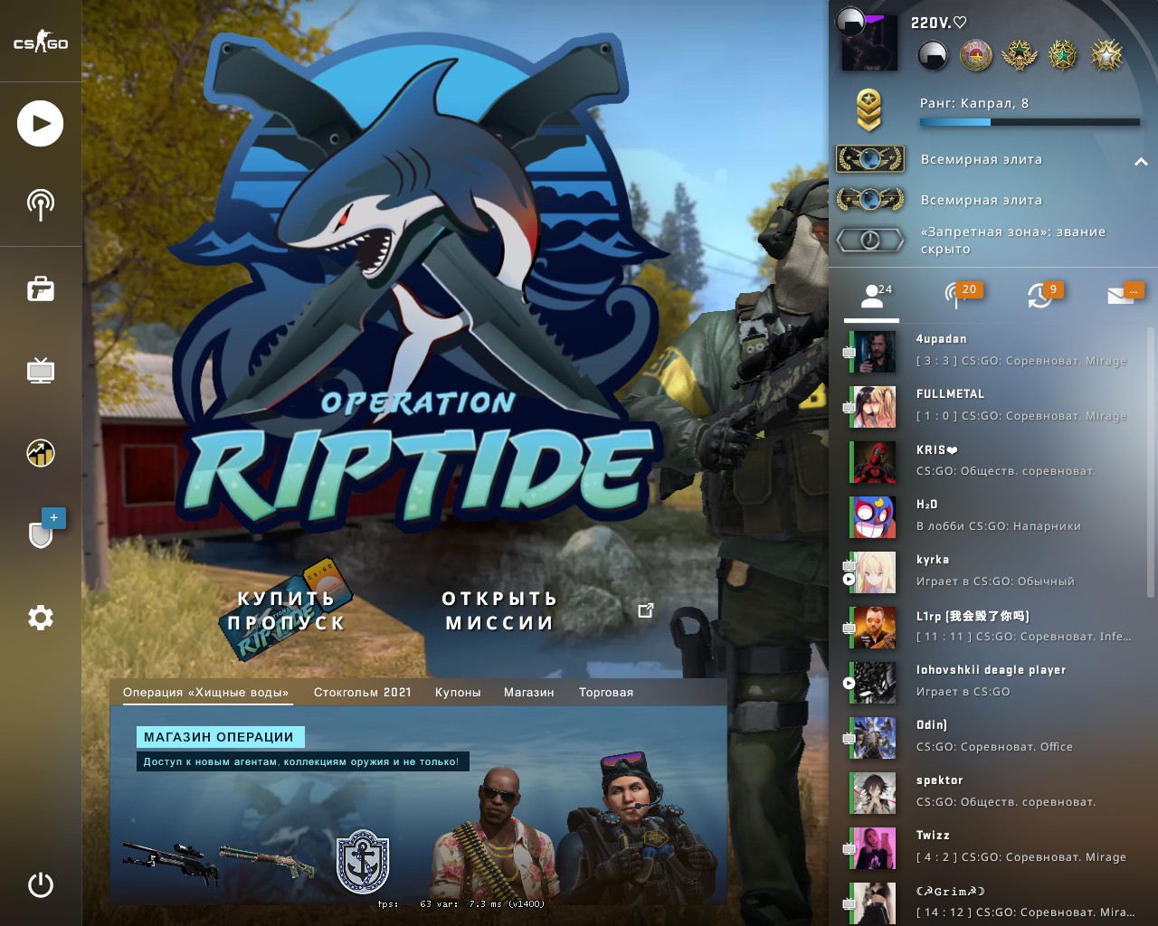Open the Магазин операции banner title

coord(219,737)
